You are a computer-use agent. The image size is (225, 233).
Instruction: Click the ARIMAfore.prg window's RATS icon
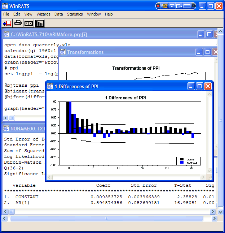6,34
